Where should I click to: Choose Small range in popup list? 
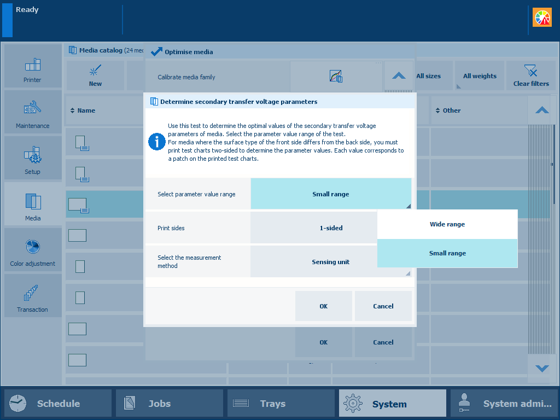coord(447,253)
